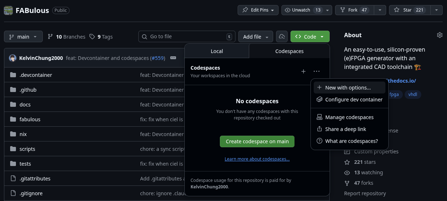Open the 10 Branches link
This screenshot has height=201, width=447.
coord(66,36)
